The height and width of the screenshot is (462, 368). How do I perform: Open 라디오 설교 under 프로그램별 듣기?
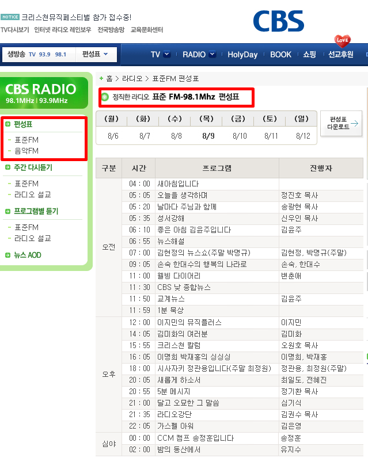(33, 238)
